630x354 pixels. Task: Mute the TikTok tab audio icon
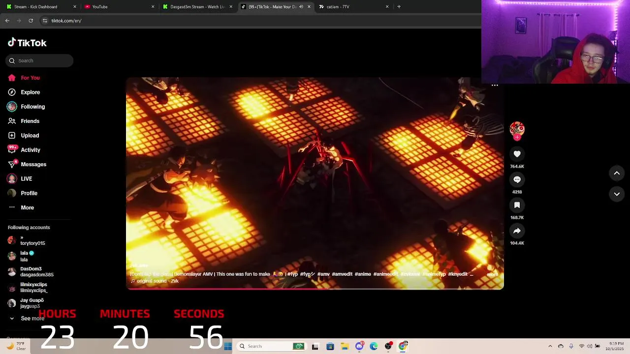301,7
